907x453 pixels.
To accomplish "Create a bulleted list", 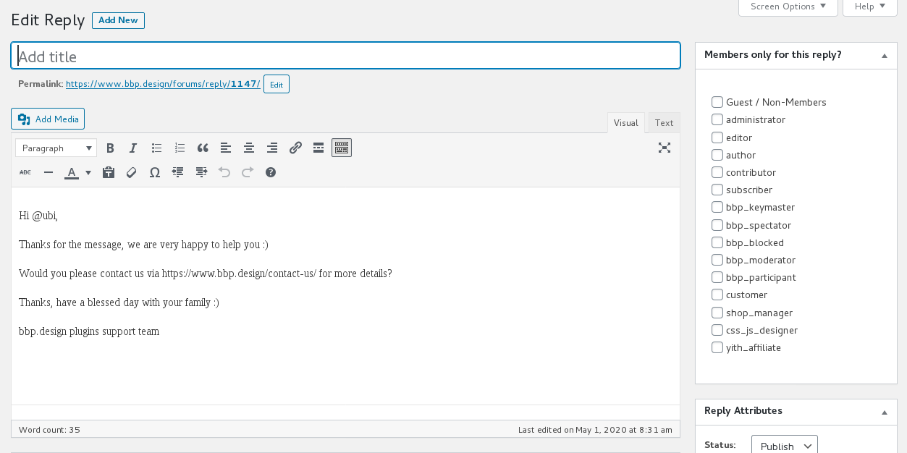I will 156,148.
